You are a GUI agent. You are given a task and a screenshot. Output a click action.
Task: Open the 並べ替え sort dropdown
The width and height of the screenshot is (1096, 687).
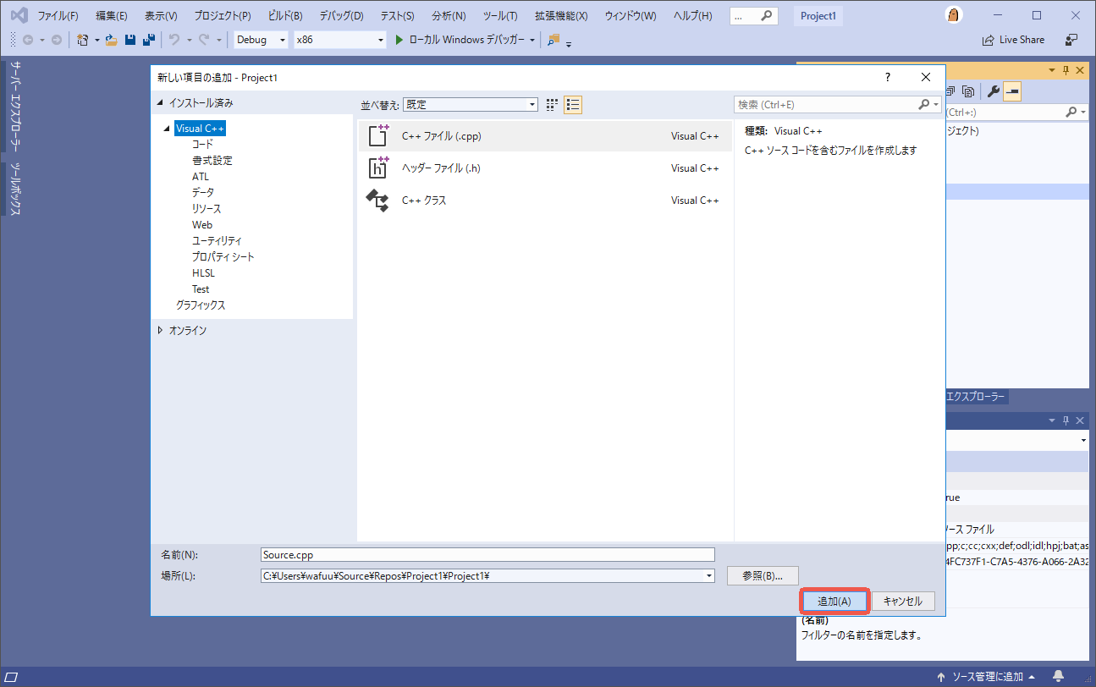471,105
